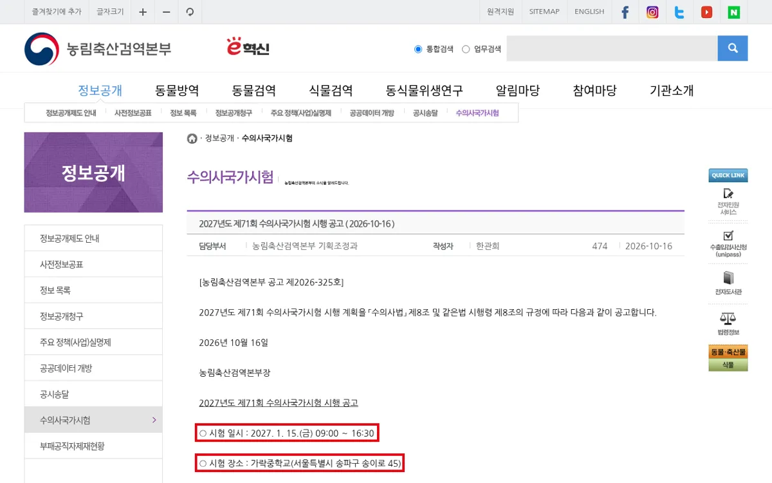Viewport: 772px width, 483px height.
Task: Click 즐겨찾기에 추가 link
Action: click(x=57, y=12)
